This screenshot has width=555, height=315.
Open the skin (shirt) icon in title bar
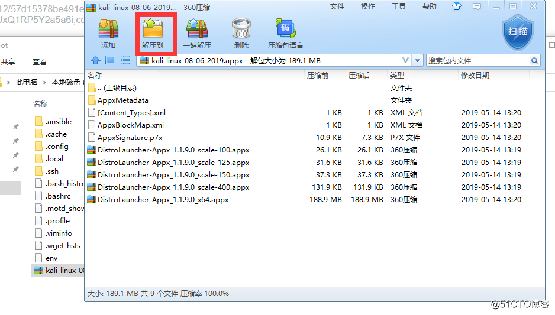(x=457, y=7)
